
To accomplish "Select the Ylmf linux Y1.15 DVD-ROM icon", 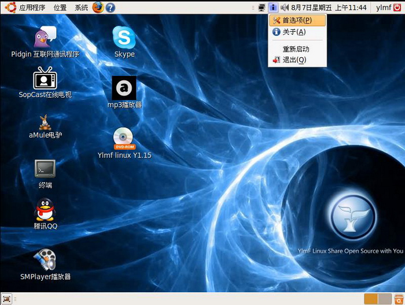I will [124, 139].
